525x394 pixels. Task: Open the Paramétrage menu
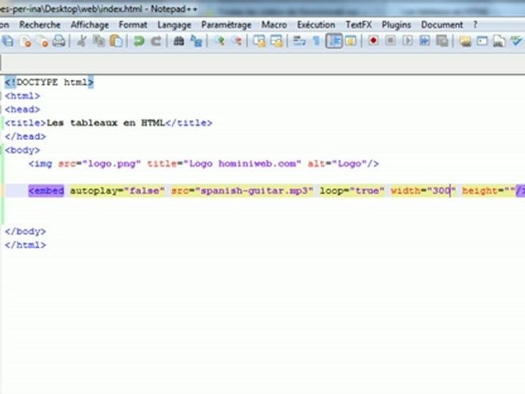point(226,25)
